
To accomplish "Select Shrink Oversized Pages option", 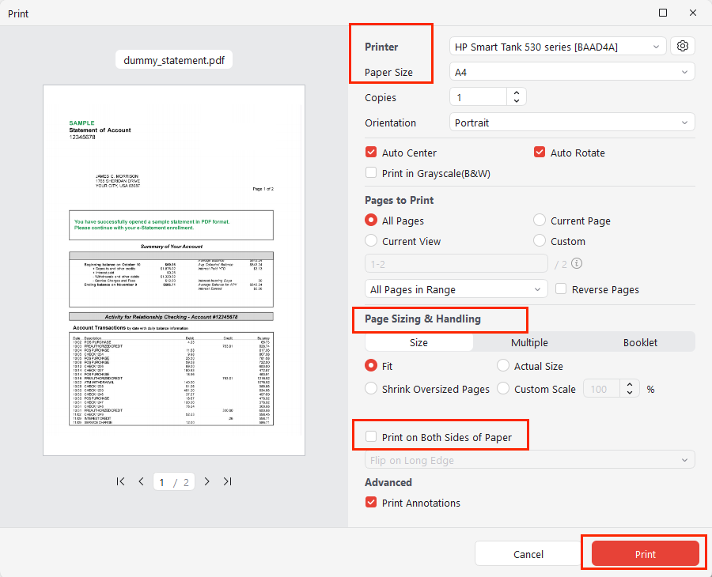I will click(x=371, y=388).
